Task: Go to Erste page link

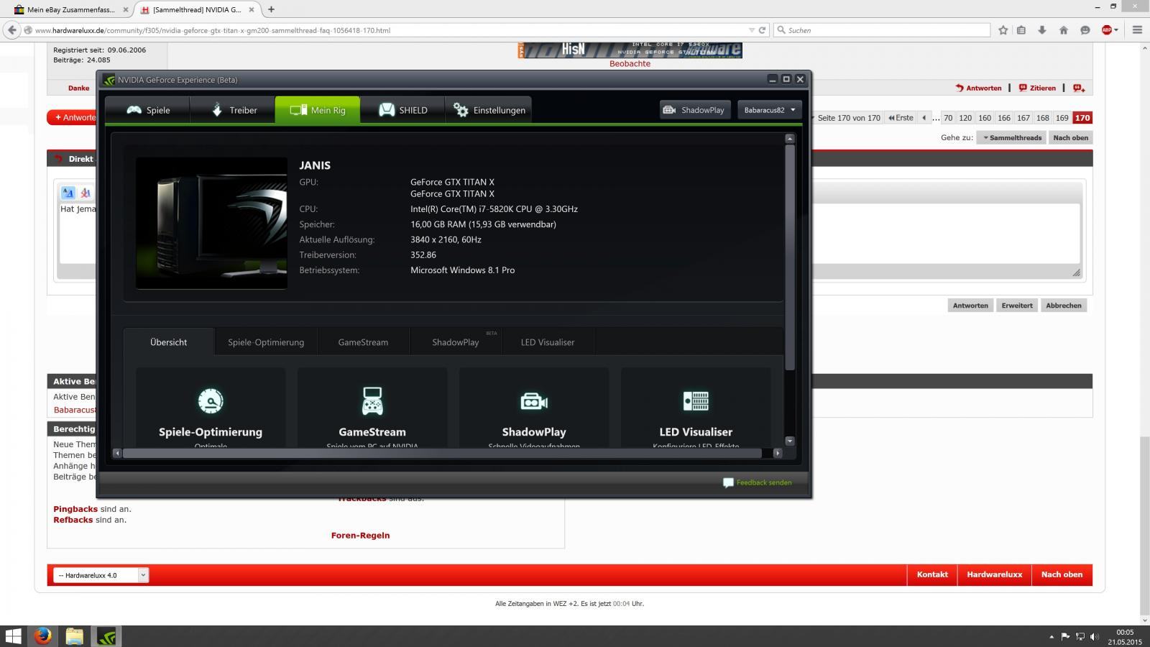Action: click(x=901, y=118)
